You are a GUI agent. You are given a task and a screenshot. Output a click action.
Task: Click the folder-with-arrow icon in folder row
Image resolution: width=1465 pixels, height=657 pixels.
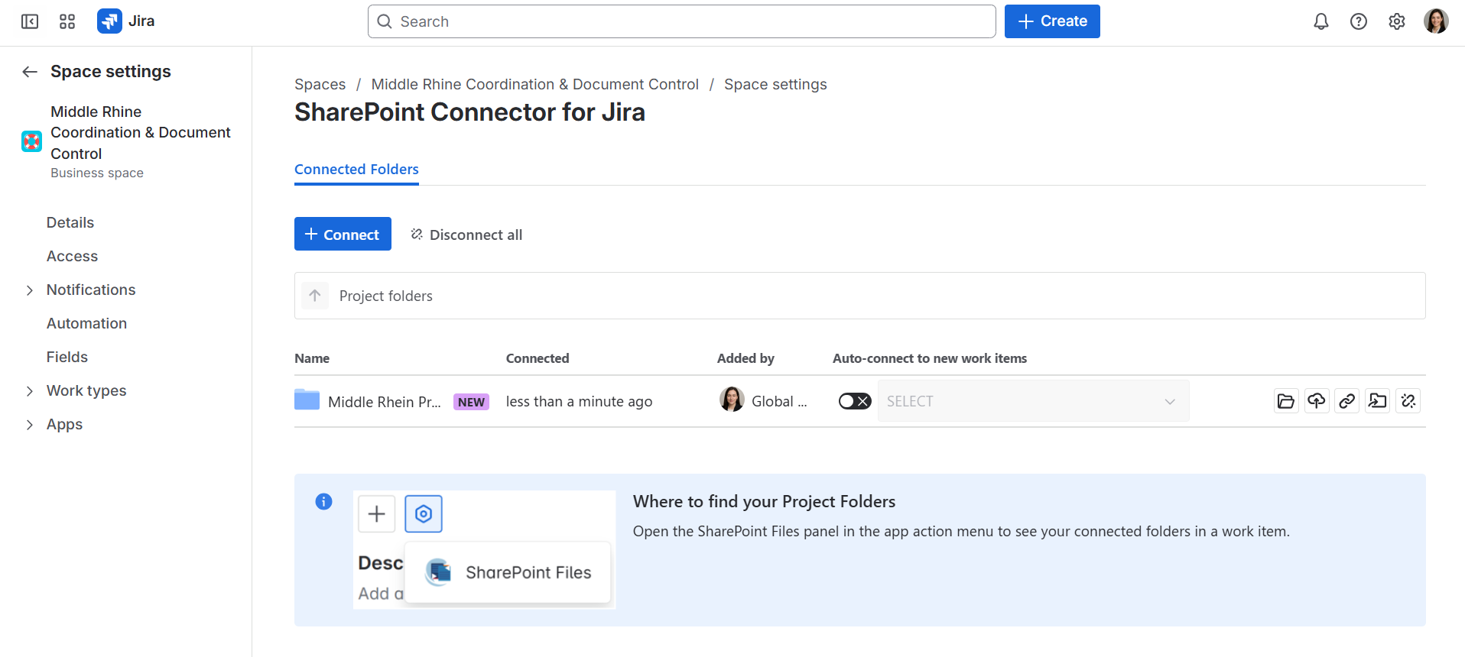click(x=1377, y=401)
